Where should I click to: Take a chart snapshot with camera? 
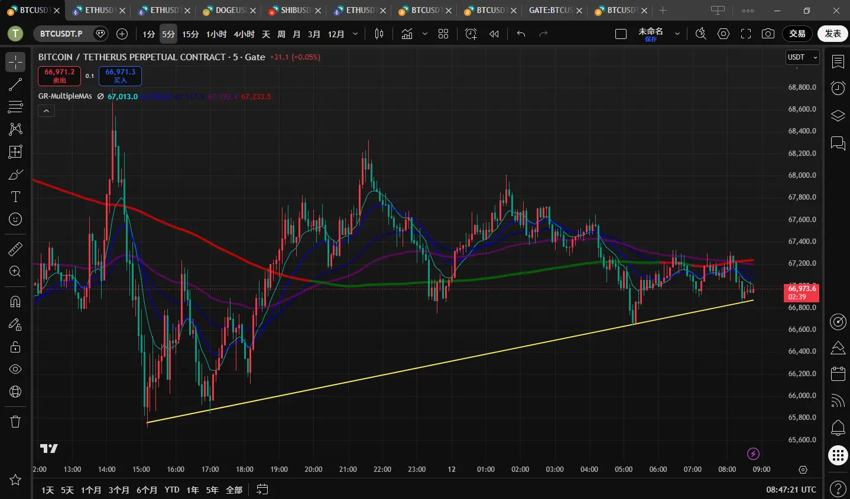[x=768, y=34]
